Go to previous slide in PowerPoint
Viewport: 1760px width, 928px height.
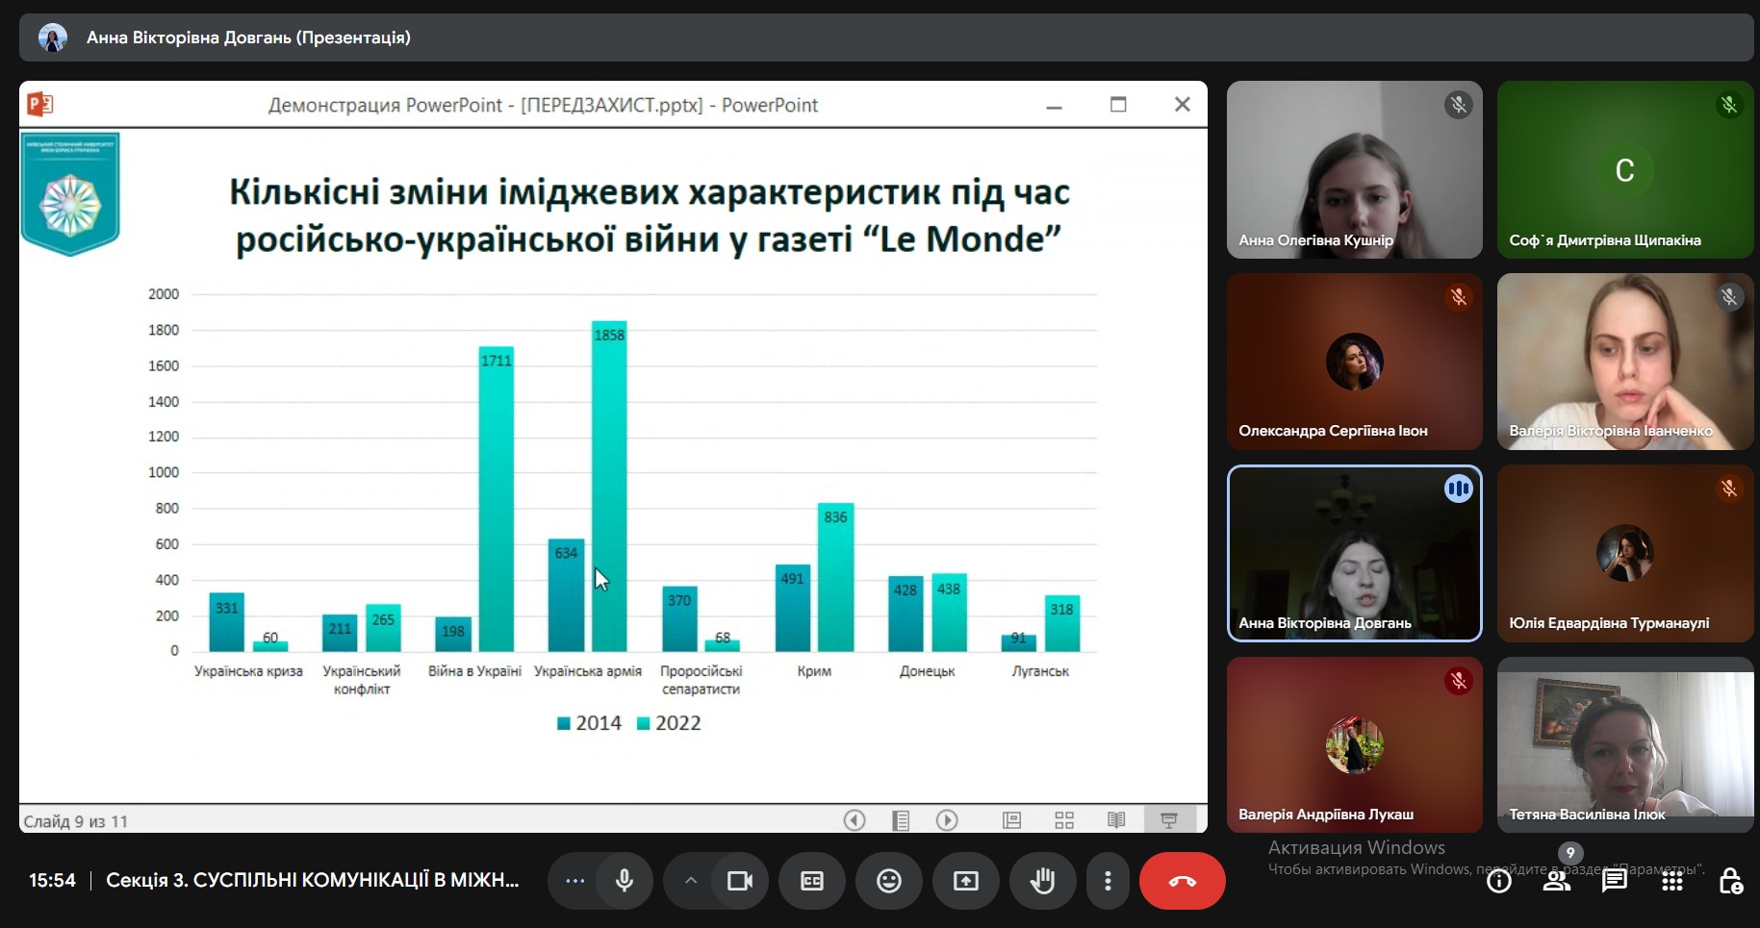pyautogui.click(x=854, y=820)
